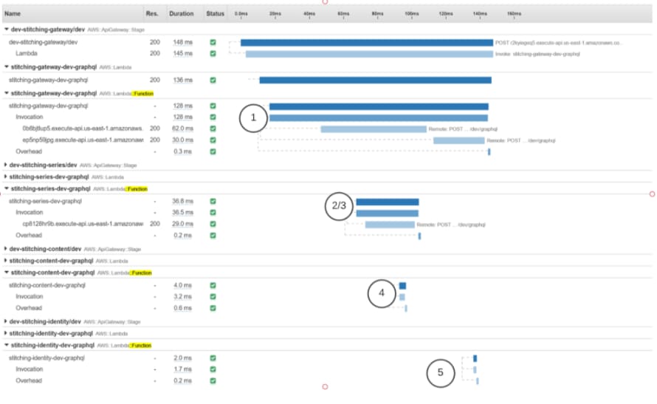Image resolution: width=657 pixels, height=404 pixels.
Task: Click status check on Invocation 128 ms row
Action: pyautogui.click(x=213, y=117)
